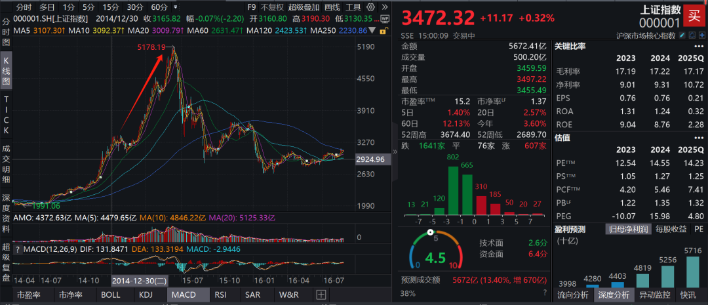708x305 pixels.
Task: Expand the side panel divider chevron
Action: tap(395, 152)
